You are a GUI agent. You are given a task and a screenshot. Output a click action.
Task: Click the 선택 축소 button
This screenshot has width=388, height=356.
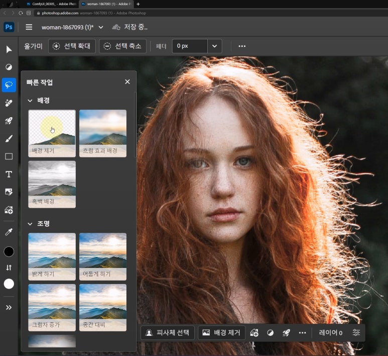(x=123, y=46)
